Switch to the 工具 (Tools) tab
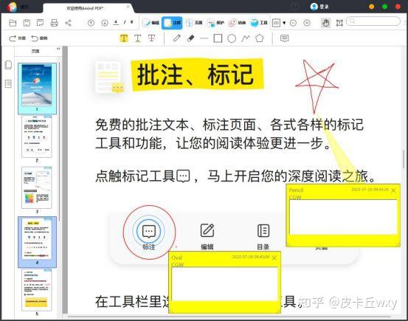This screenshot has width=408, height=321. (x=259, y=23)
